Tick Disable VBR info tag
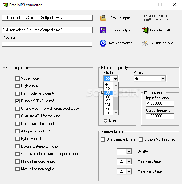This screenshot has height=184, width=182. (x=140, y=139)
